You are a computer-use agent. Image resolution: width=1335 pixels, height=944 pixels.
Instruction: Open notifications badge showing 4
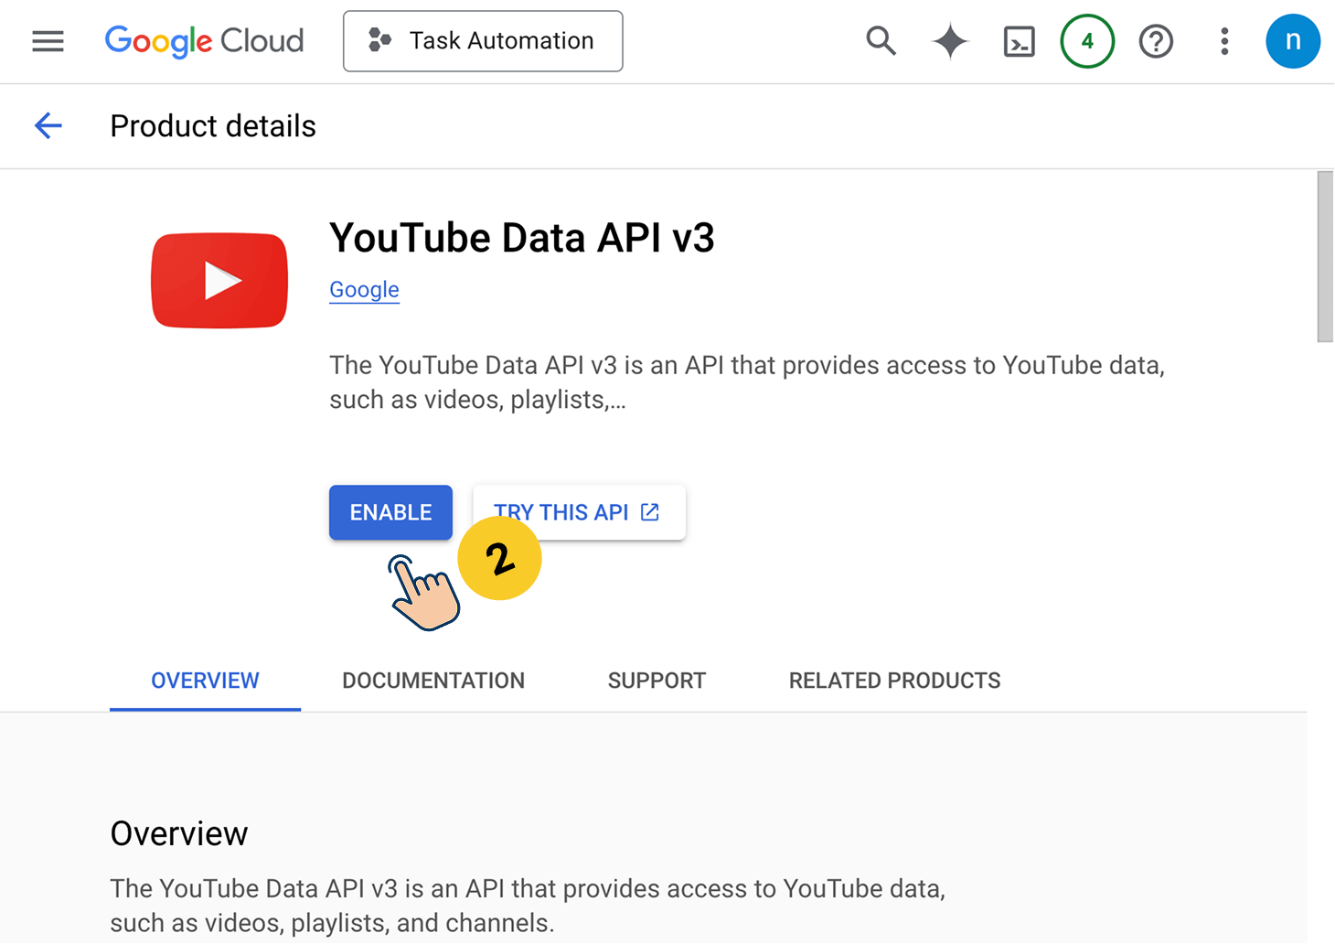1087,41
